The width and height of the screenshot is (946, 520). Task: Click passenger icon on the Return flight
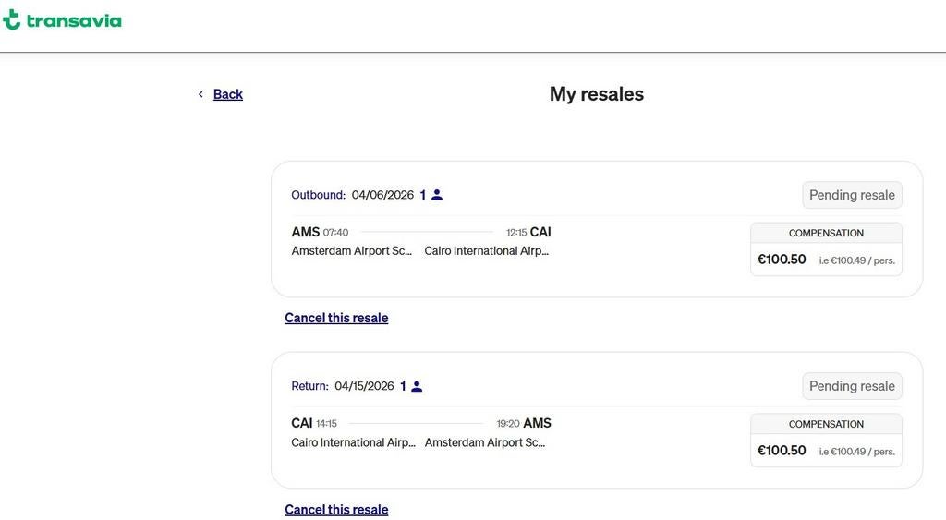[417, 386]
